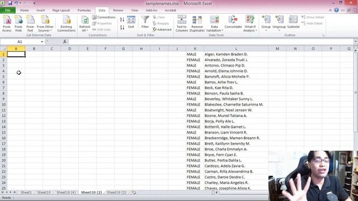Select column K header
The width and height of the screenshot is (358, 201).
pyautogui.click(x=195, y=49)
